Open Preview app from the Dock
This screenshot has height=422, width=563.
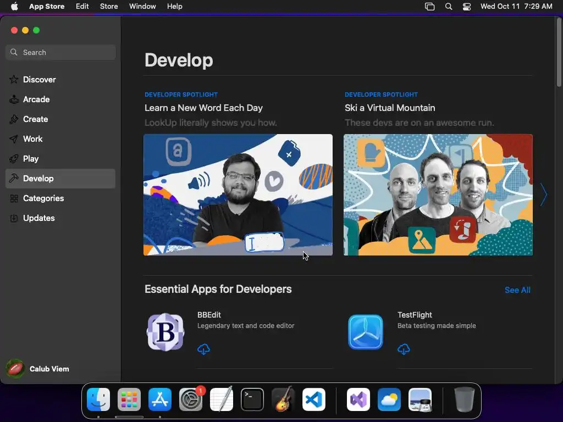click(420, 399)
